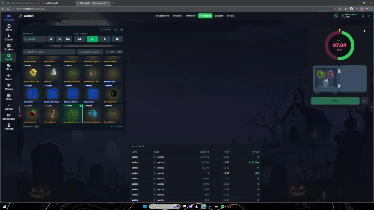Halve the bet amount with /2

click(x=51, y=39)
